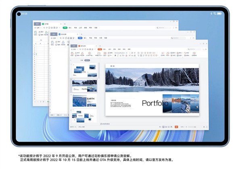This screenshot has width=242, height=169.
Task: Select Format Painter in document window
Action: [63, 43]
